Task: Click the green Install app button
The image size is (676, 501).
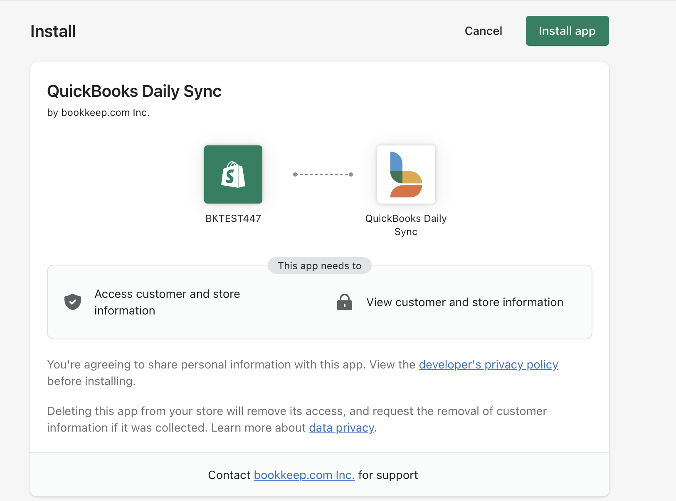Action: point(567,31)
